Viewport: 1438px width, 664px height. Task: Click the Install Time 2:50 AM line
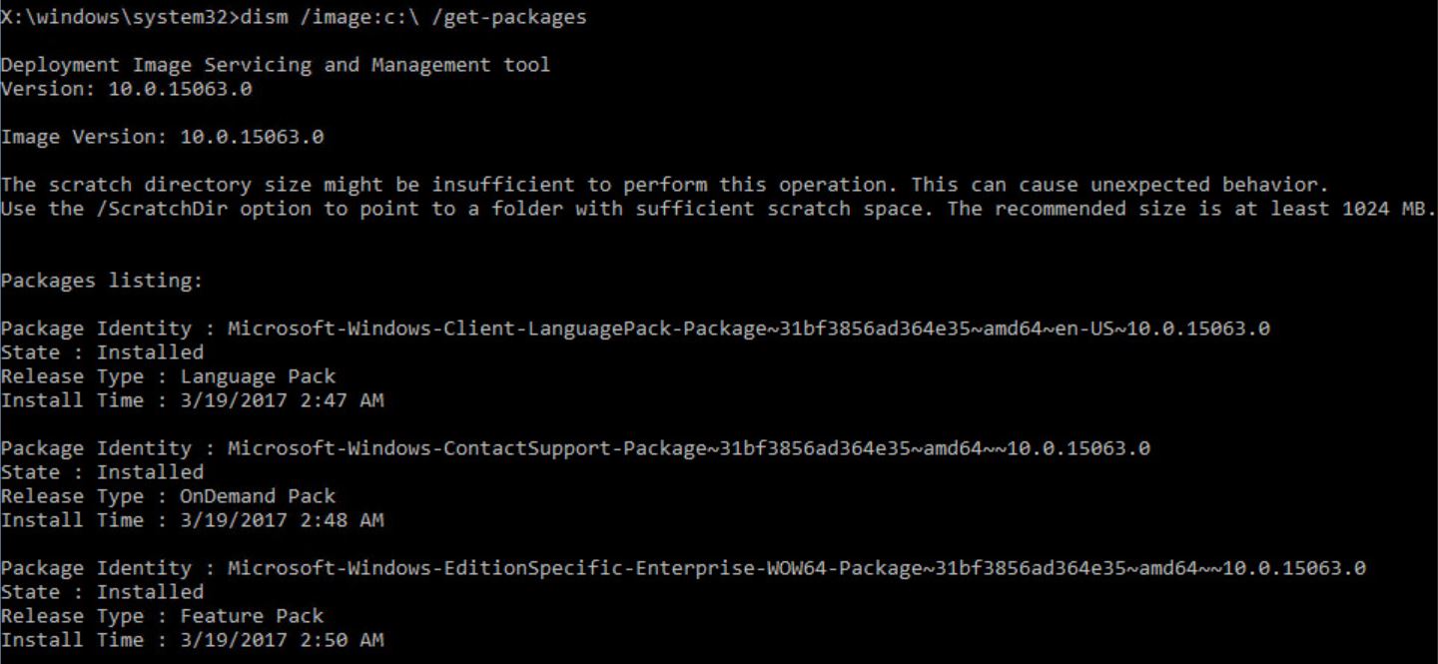pyautogui.click(x=192, y=640)
